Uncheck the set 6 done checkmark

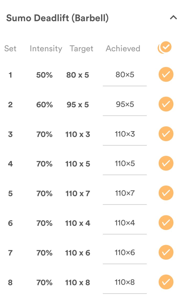click(x=166, y=222)
